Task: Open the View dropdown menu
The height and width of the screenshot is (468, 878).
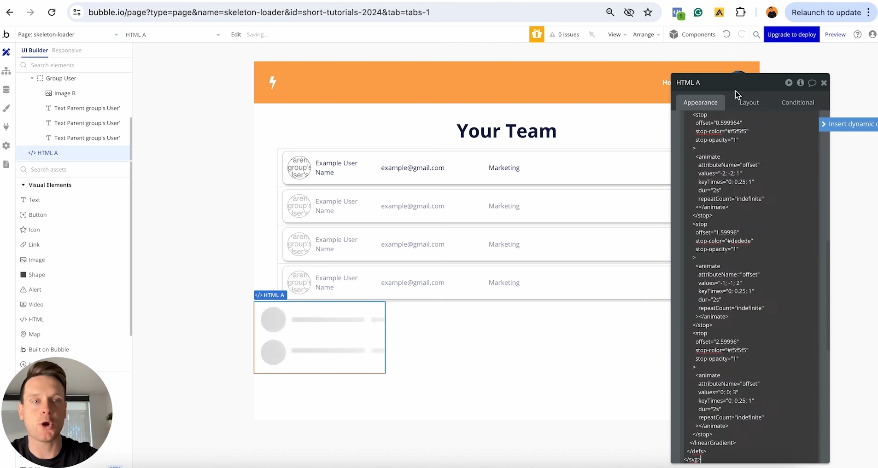Action: click(x=616, y=34)
